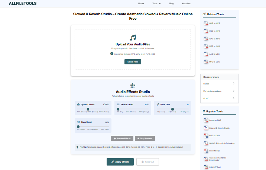
Task: Click the music note upload icon
Action: click(133, 38)
